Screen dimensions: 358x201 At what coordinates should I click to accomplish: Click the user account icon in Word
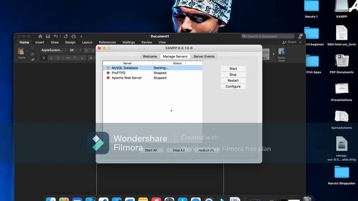[x=300, y=36]
